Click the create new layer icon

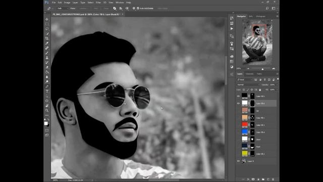pyautogui.click(x=268, y=179)
